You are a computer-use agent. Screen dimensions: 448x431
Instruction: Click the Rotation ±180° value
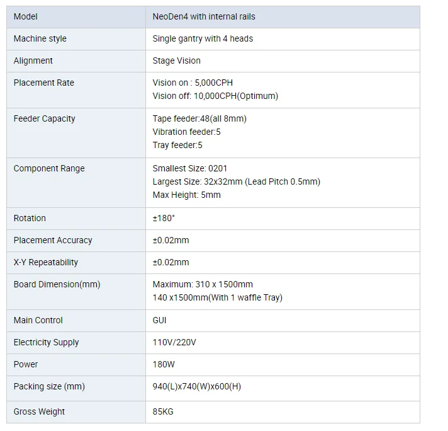pyautogui.click(x=164, y=219)
